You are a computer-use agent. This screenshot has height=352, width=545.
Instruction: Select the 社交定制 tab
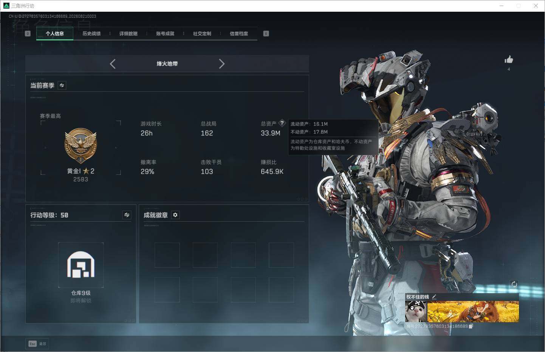[202, 34]
